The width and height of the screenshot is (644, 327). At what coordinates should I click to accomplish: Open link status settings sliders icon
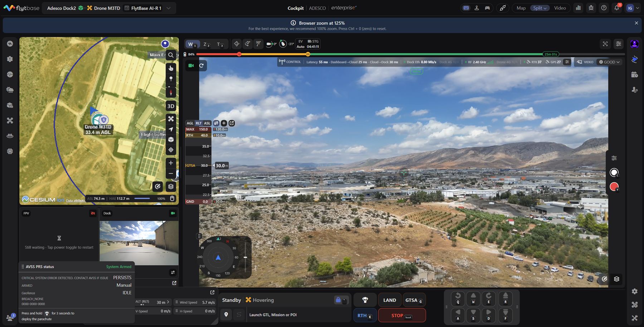click(x=567, y=62)
